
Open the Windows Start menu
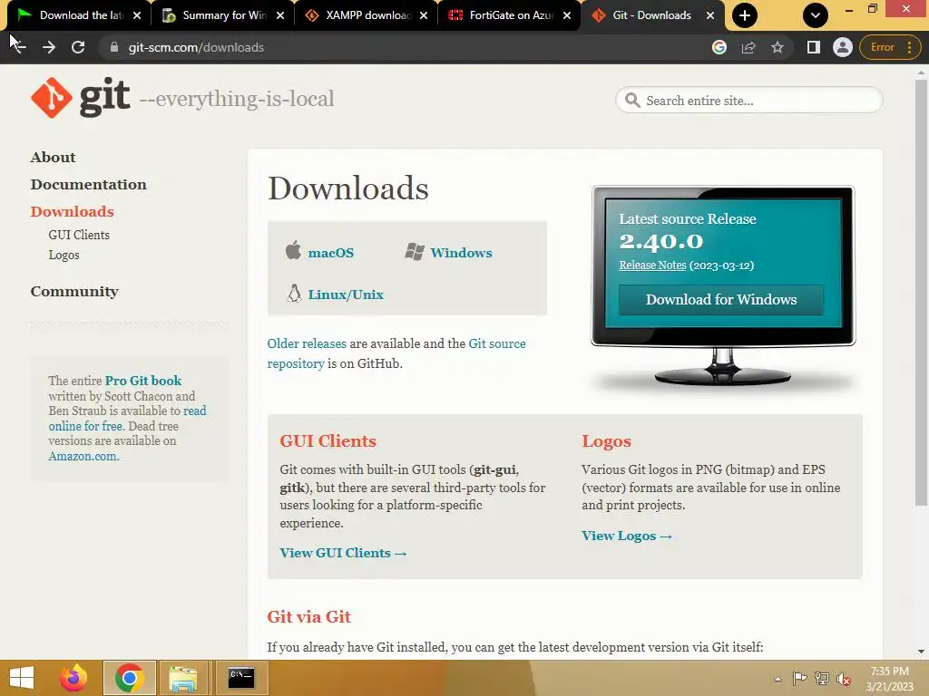(22, 678)
